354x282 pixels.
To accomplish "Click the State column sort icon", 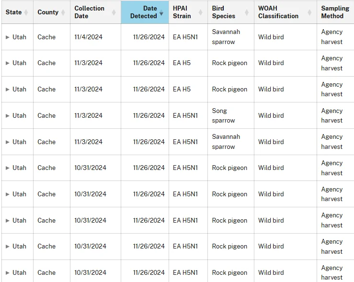I will [26, 12].
